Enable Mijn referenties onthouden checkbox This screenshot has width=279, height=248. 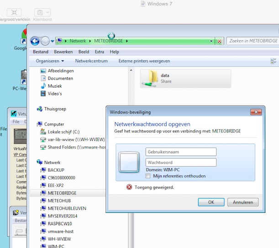(148, 176)
